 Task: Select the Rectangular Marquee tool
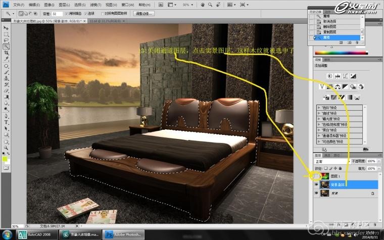6,34
